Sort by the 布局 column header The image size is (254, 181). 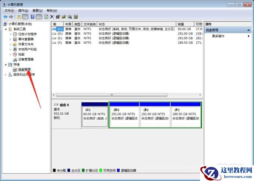68,24
